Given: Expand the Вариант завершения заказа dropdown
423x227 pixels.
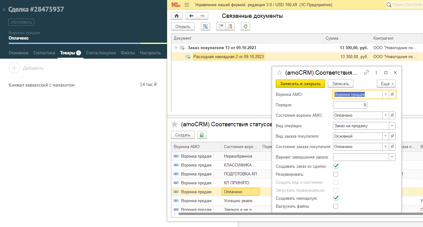Looking at the screenshot, I should (392, 157).
